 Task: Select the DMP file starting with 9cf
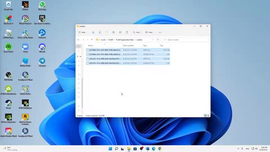coord(128,50)
